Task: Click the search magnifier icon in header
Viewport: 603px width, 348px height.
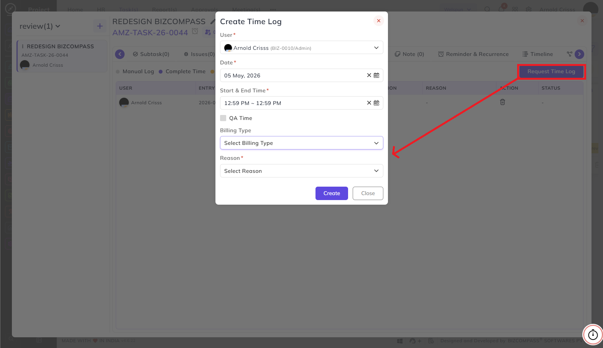Action: point(487,9)
